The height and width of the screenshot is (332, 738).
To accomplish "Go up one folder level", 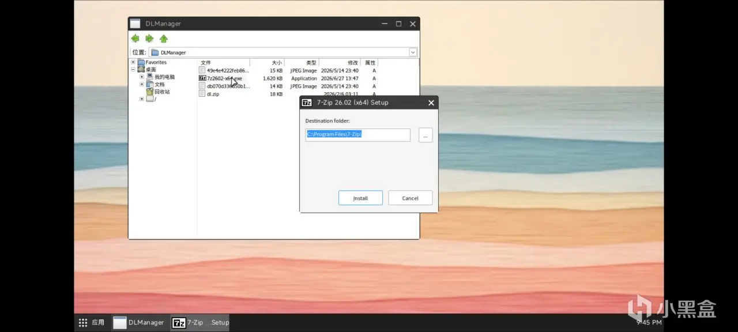I will (x=164, y=39).
